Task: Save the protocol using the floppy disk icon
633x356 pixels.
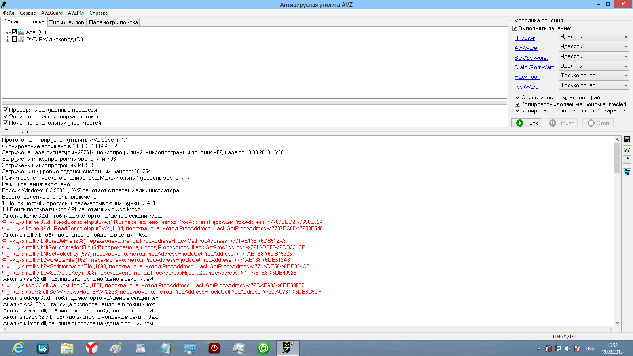Action: [x=627, y=139]
